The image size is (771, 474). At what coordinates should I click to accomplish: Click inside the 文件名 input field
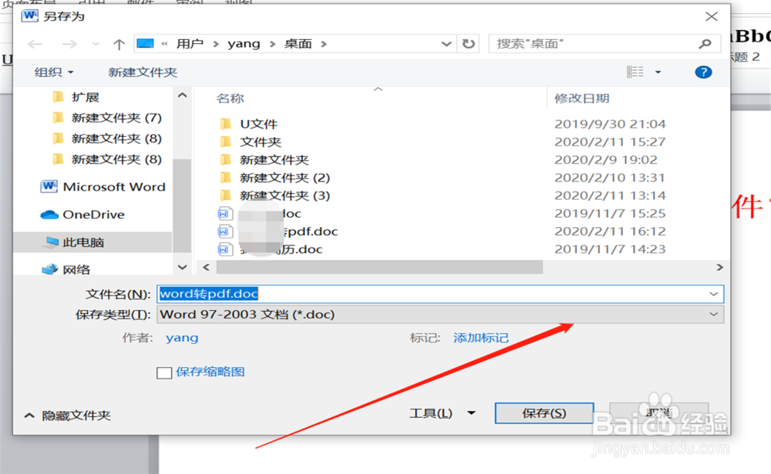[x=385, y=294]
